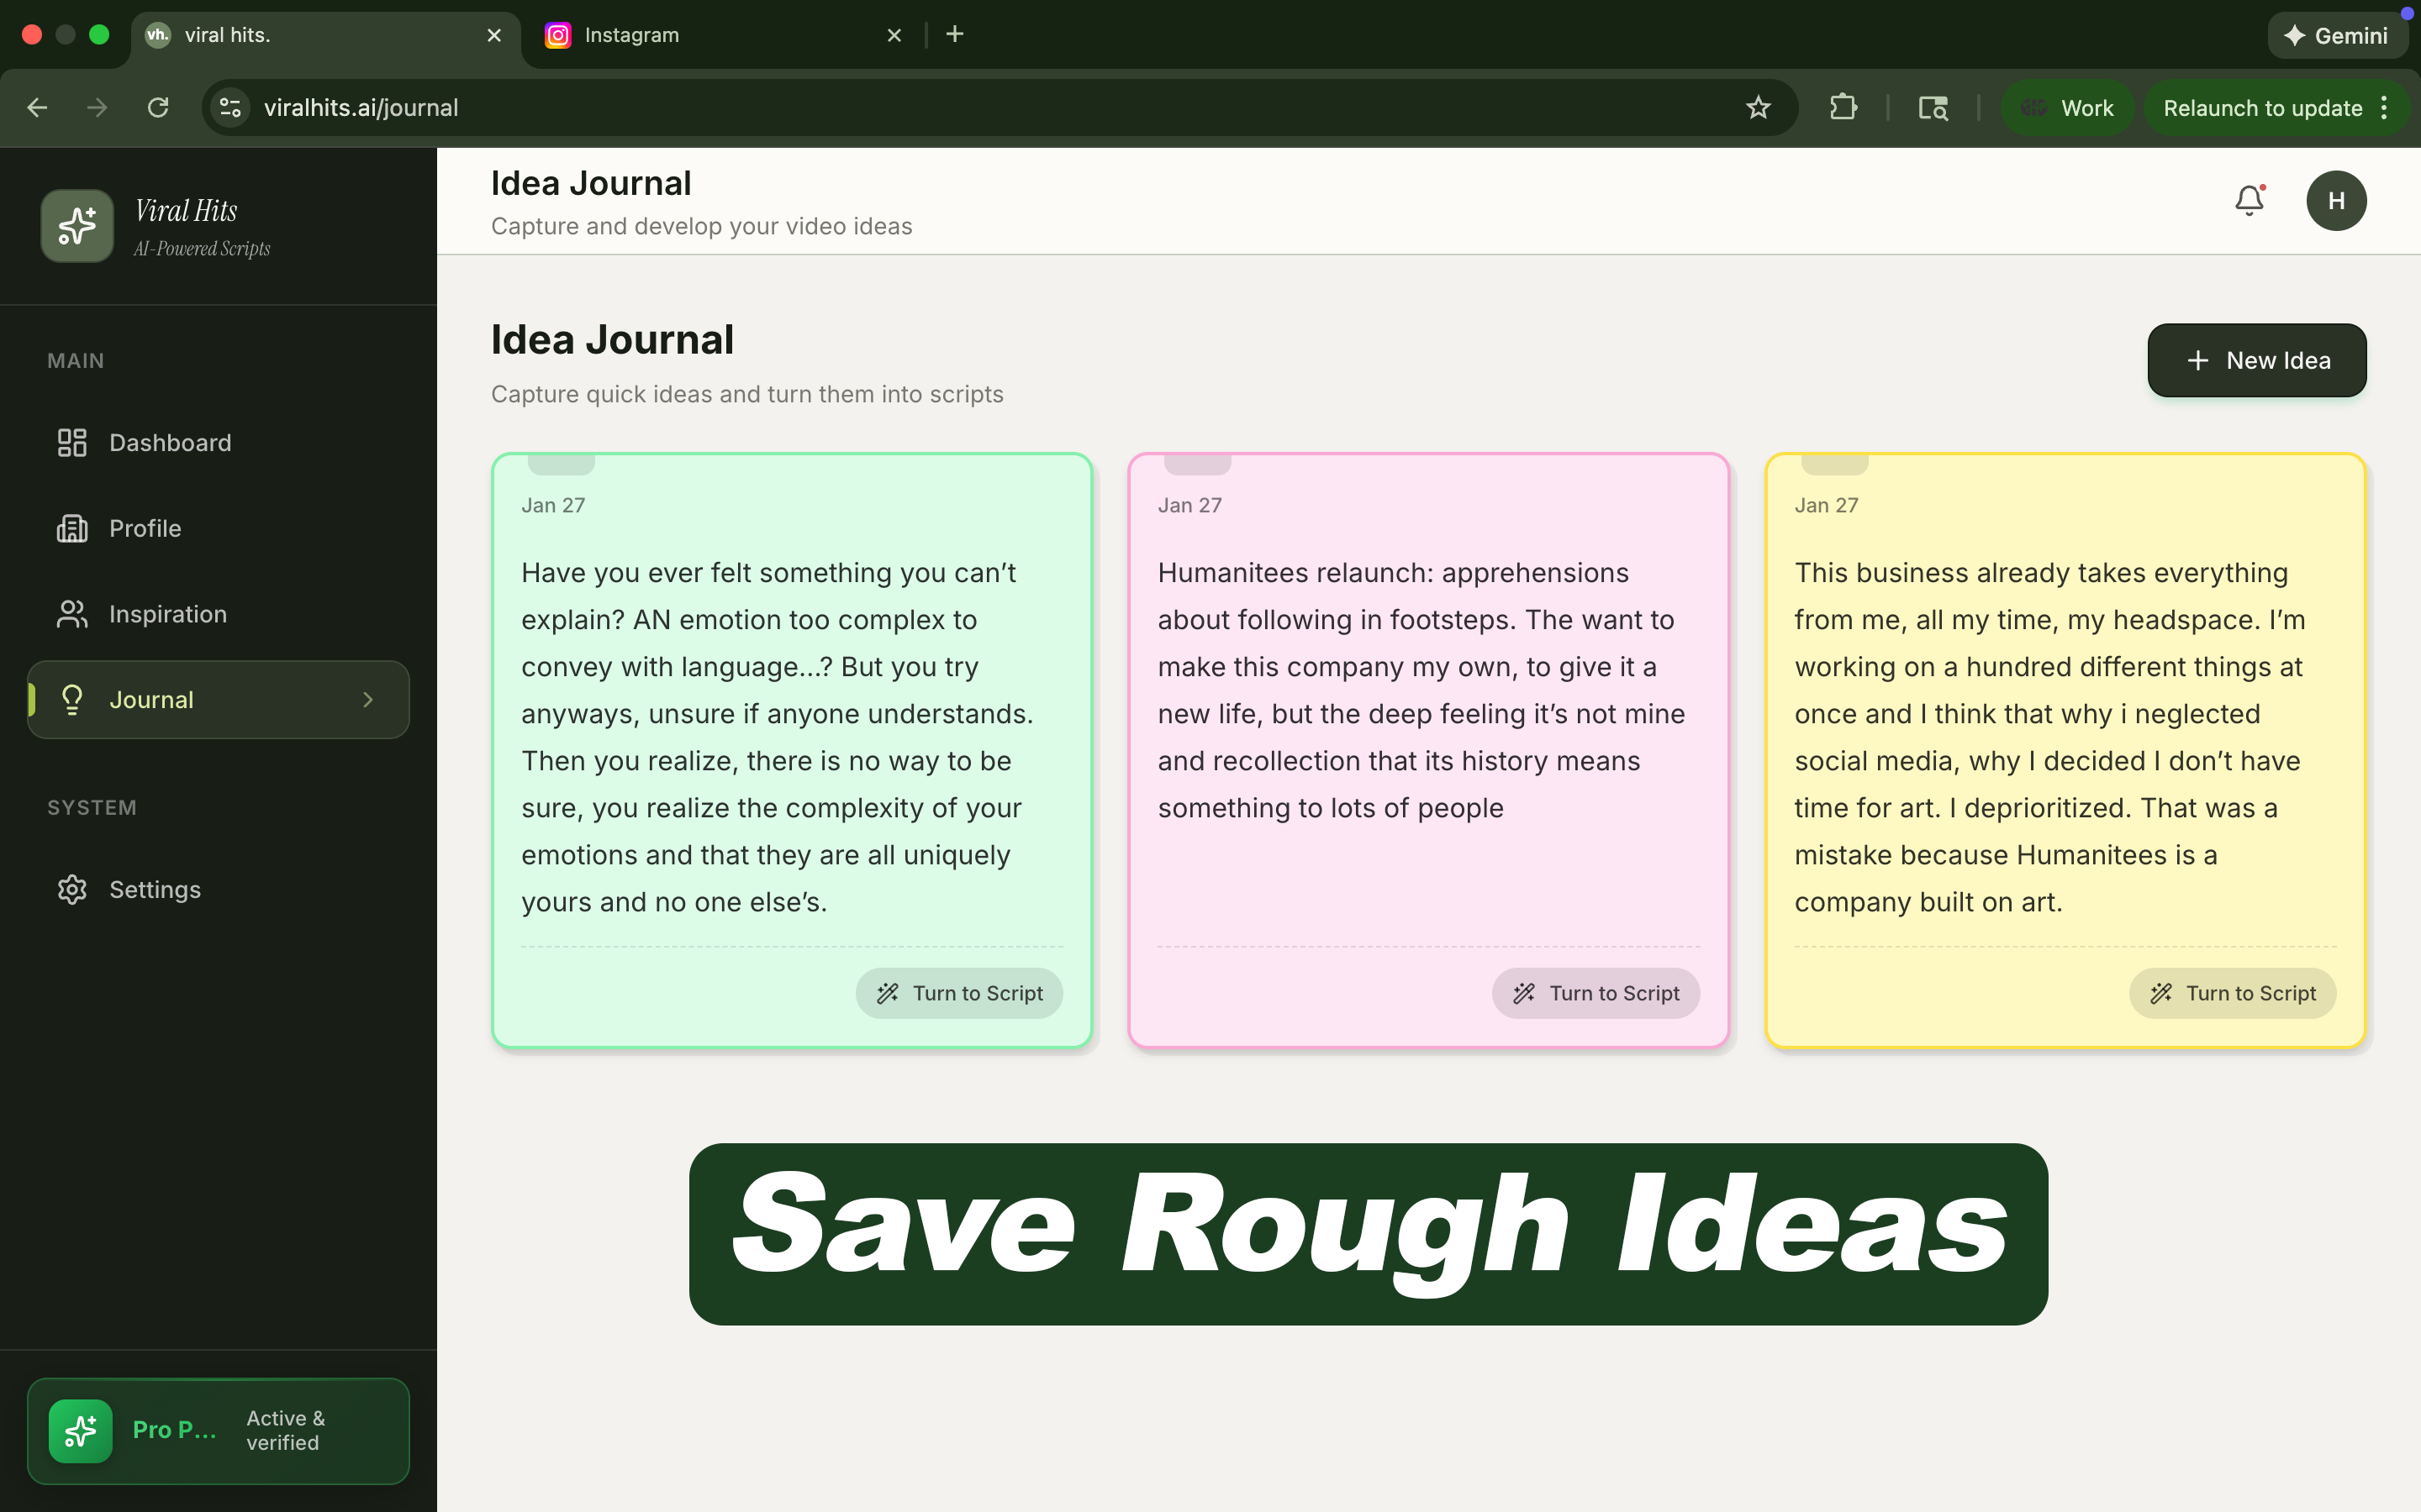Screen dimensions: 2421x1512
Task: Open the Work profile switcher
Action: pyautogui.click(x=2067, y=108)
